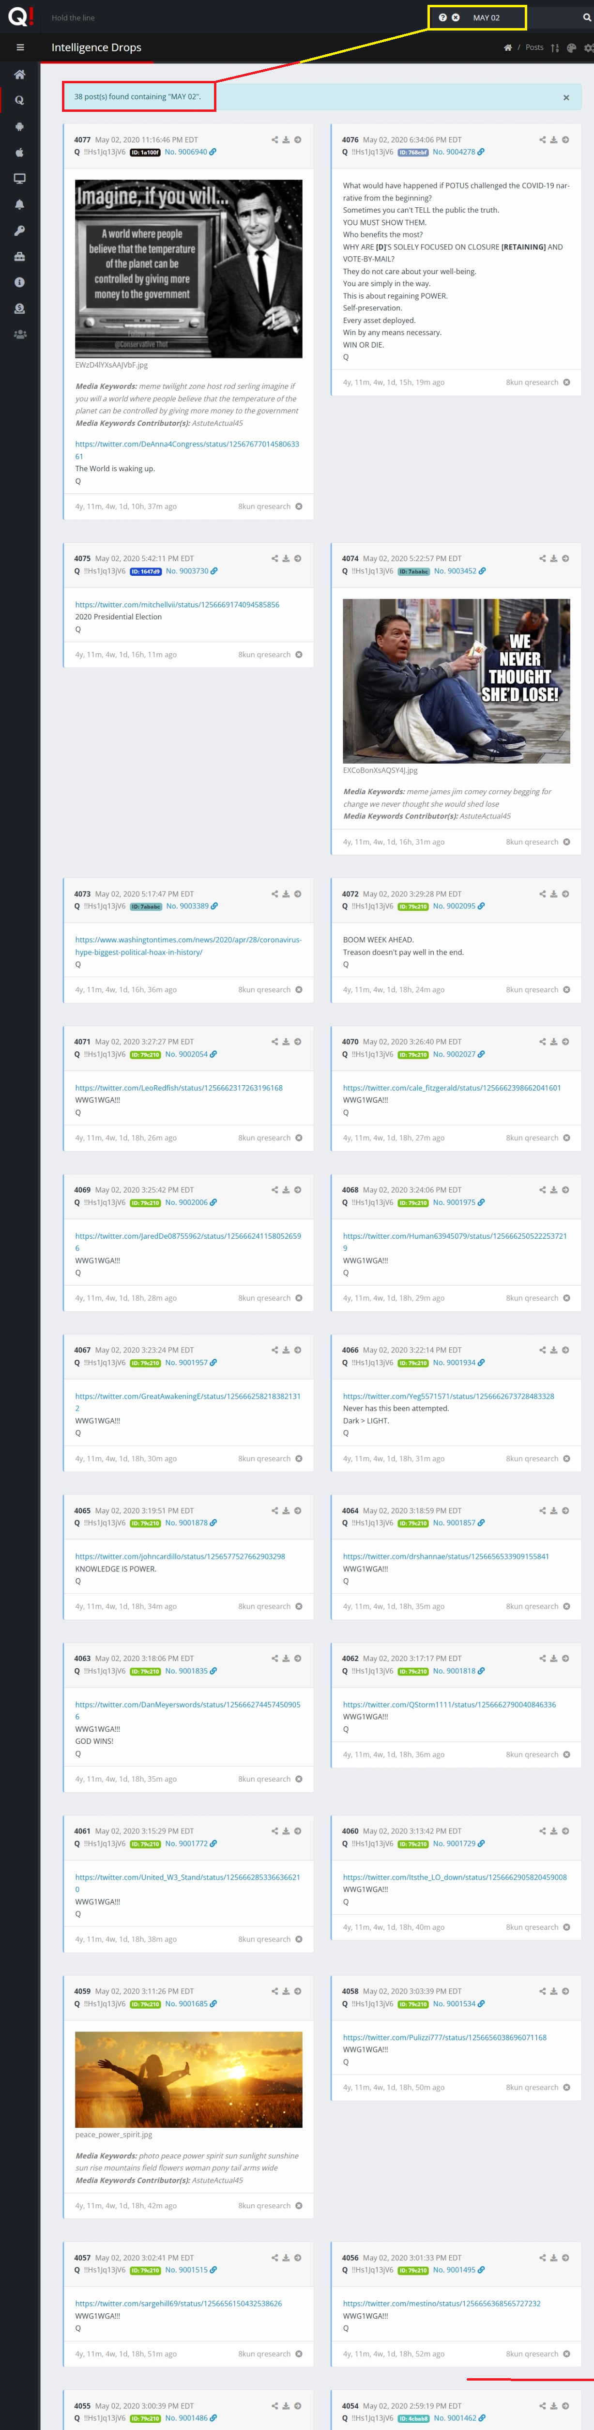Open the drshannae Twitter link
Screen dimensions: 594x2430
[446, 1556]
